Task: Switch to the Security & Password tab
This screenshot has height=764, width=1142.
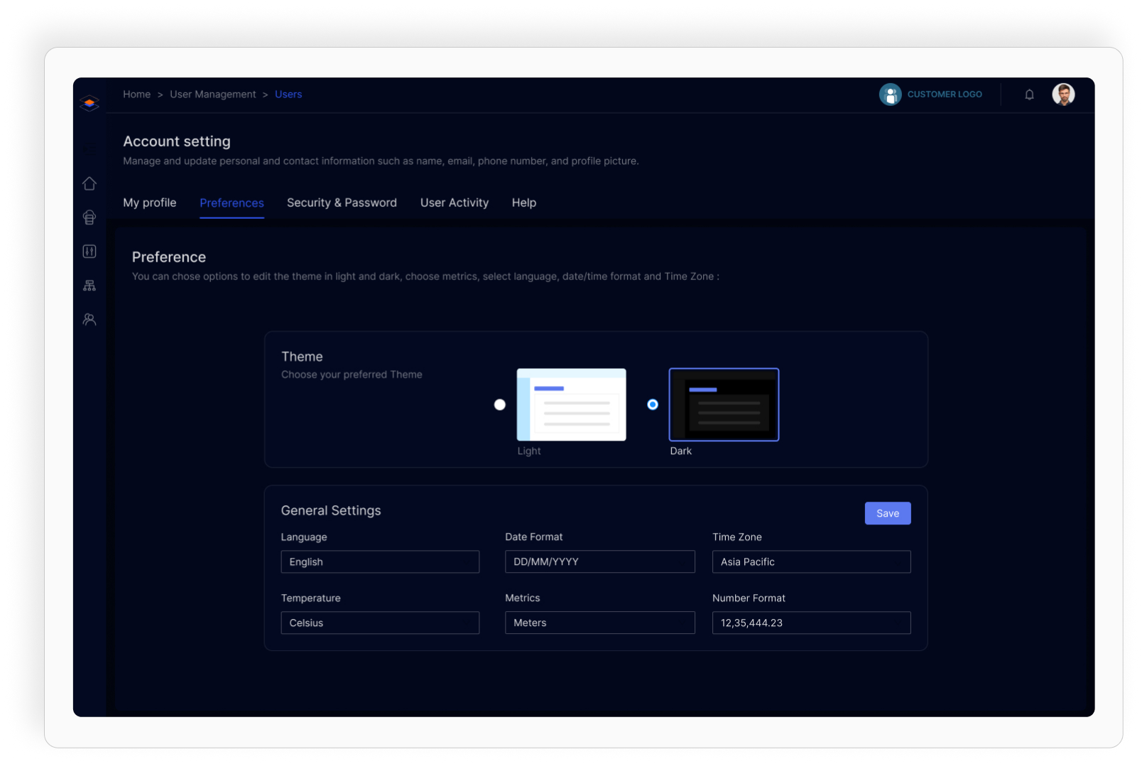Action: [x=342, y=203]
